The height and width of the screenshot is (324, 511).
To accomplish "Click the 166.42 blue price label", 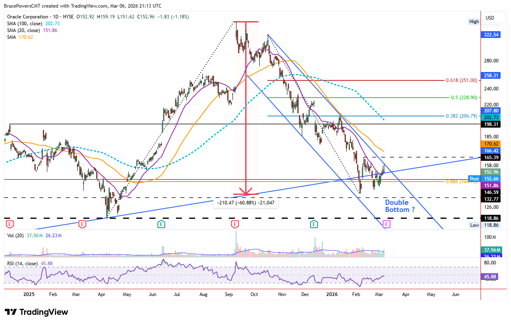I will coord(491,151).
